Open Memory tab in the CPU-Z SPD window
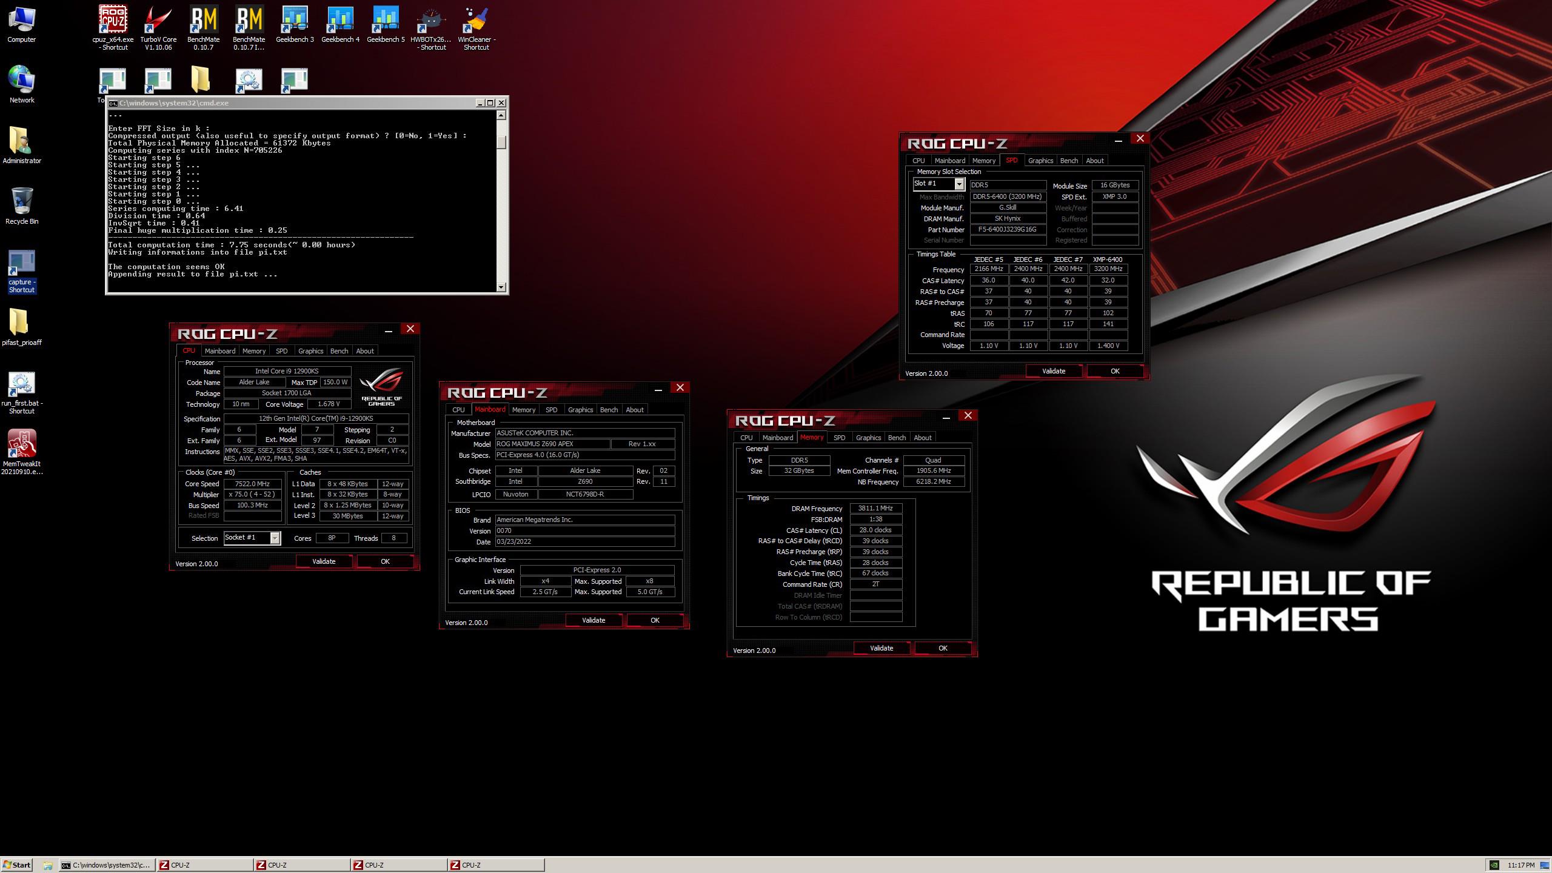 point(983,161)
